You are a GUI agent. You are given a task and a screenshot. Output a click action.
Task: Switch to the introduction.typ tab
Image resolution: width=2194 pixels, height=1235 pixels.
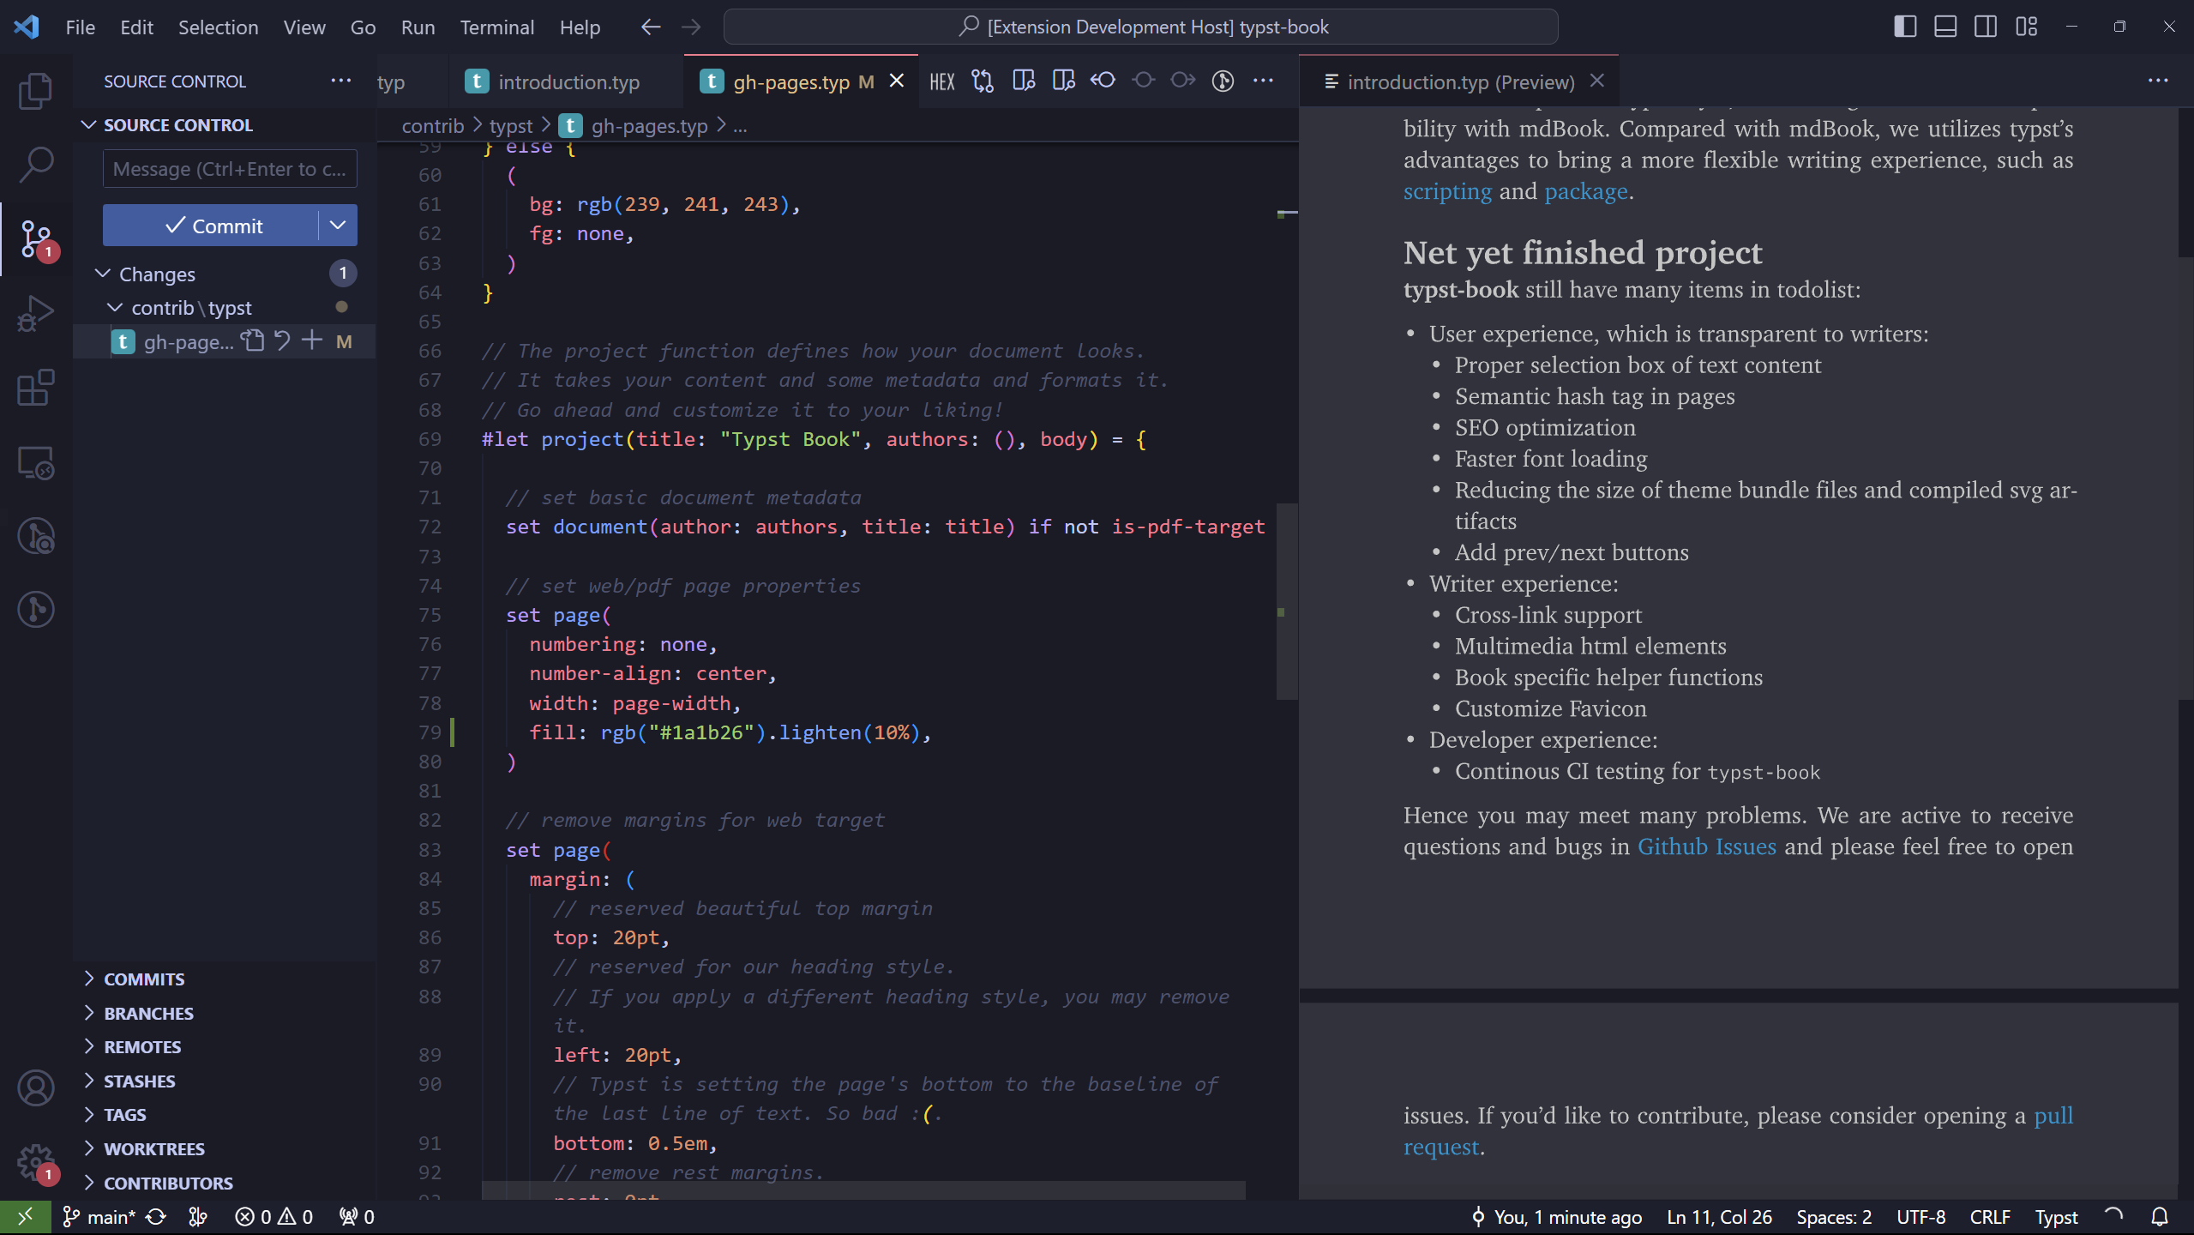568,81
